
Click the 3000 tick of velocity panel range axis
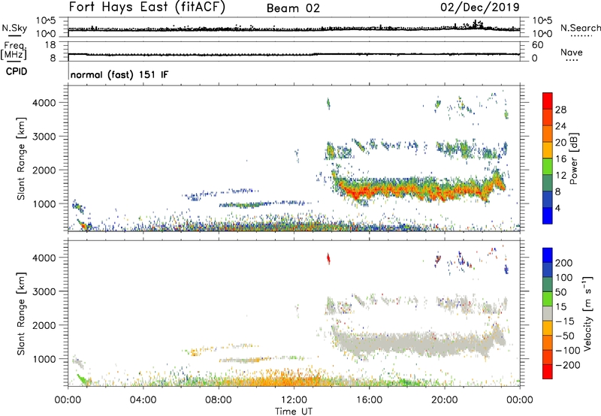pyautogui.click(x=44, y=291)
